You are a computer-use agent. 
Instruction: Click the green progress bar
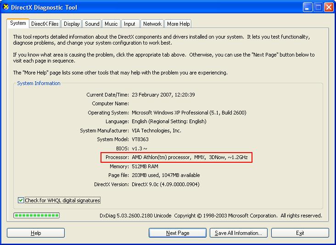pyautogui.click(x=36, y=216)
